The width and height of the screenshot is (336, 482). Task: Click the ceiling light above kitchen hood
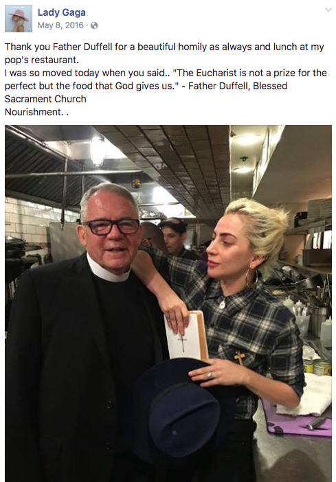[x=98, y=152]
